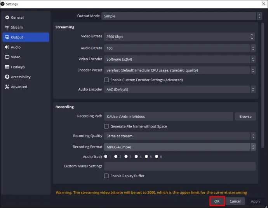Enable the Replay Buffer checkbox
This screenshot has width=268, height=208.
tap(106, 176)
